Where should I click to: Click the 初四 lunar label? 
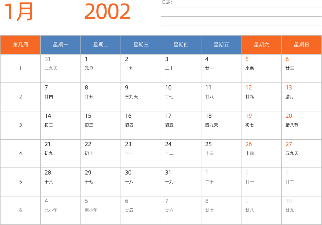click(129, 125)
